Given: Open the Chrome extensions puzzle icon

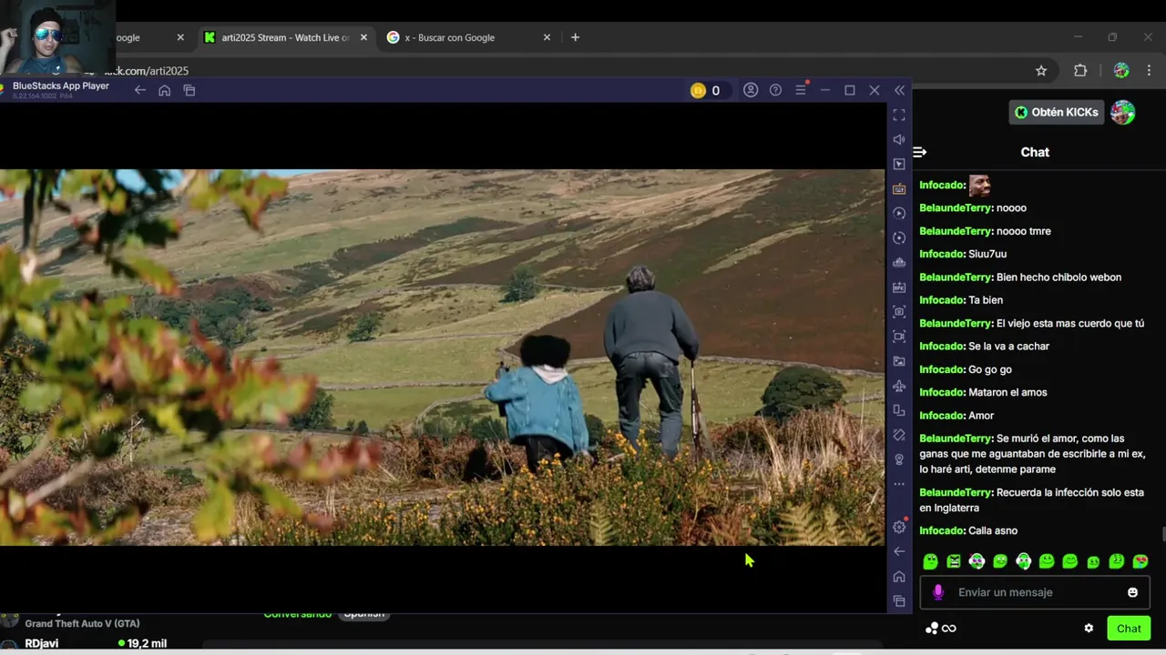Looking at the screenshot, I should pos(1080,70).
